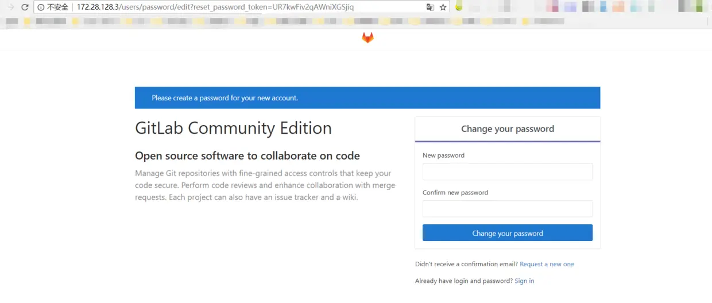Focus the New password field
The image size is (712, 303).
(x=508, y=172)
